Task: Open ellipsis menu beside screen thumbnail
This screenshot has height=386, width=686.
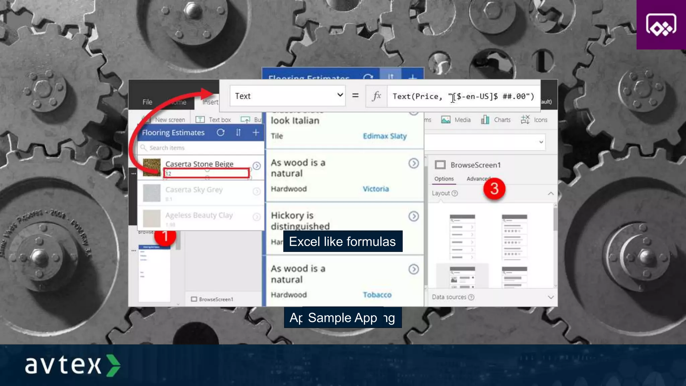Action: coord(134,250)
